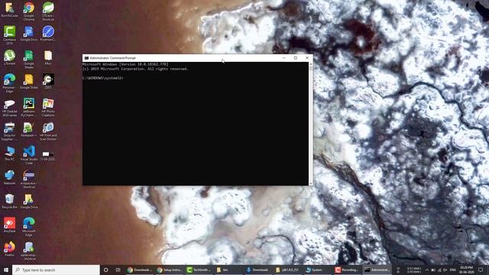Viewport: 489px width, 275px height.
Task: Focus the Type here to search box
Action: tap(56, 270)
